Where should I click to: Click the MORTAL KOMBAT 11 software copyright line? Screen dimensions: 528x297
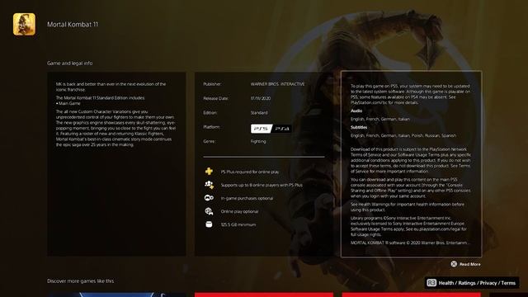409,243
